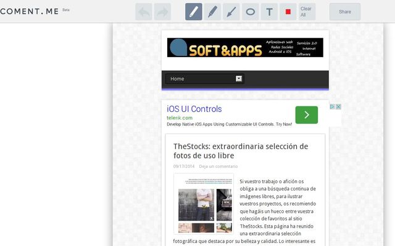Click the COMENT.ME logo
This screenshot has width=395, height=246.
pos(30,11)
